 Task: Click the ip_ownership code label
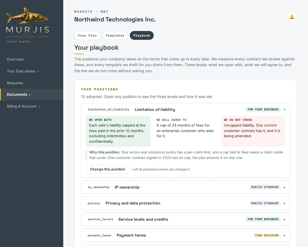[x=98, y=187]
